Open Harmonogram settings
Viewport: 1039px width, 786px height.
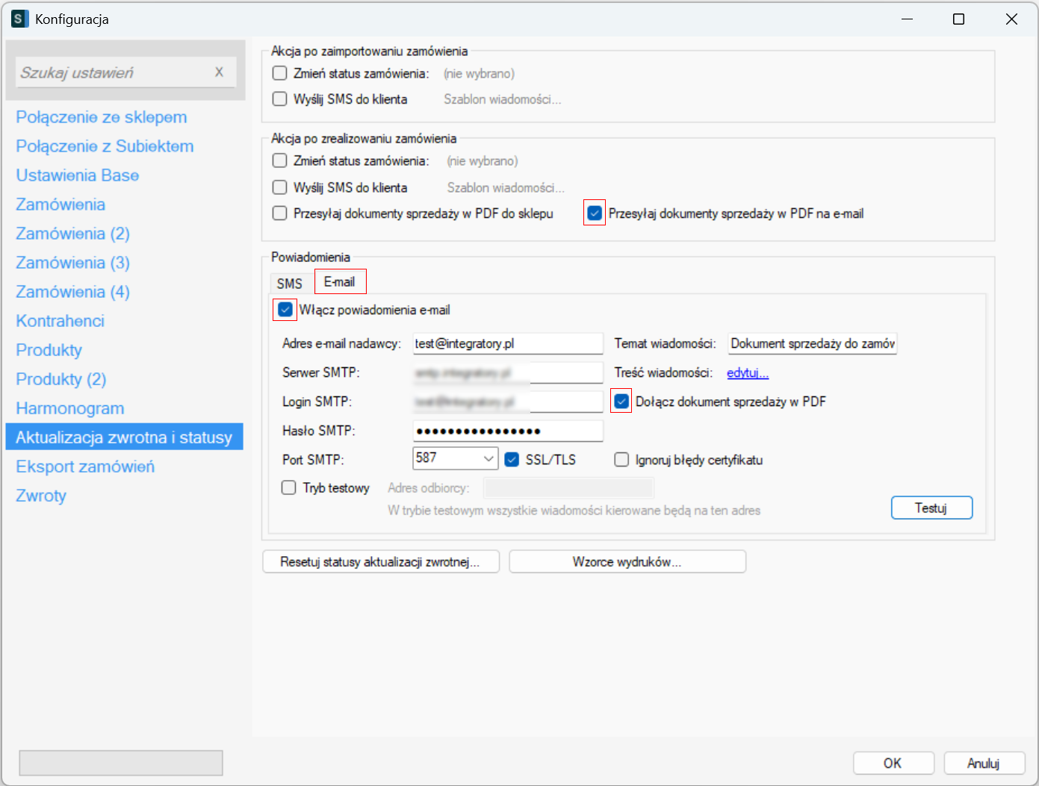click(x=70, y=408)
